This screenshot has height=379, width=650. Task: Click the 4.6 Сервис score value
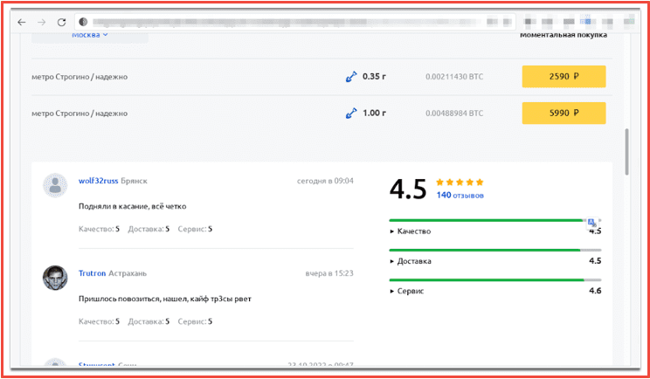coord(595,291)
